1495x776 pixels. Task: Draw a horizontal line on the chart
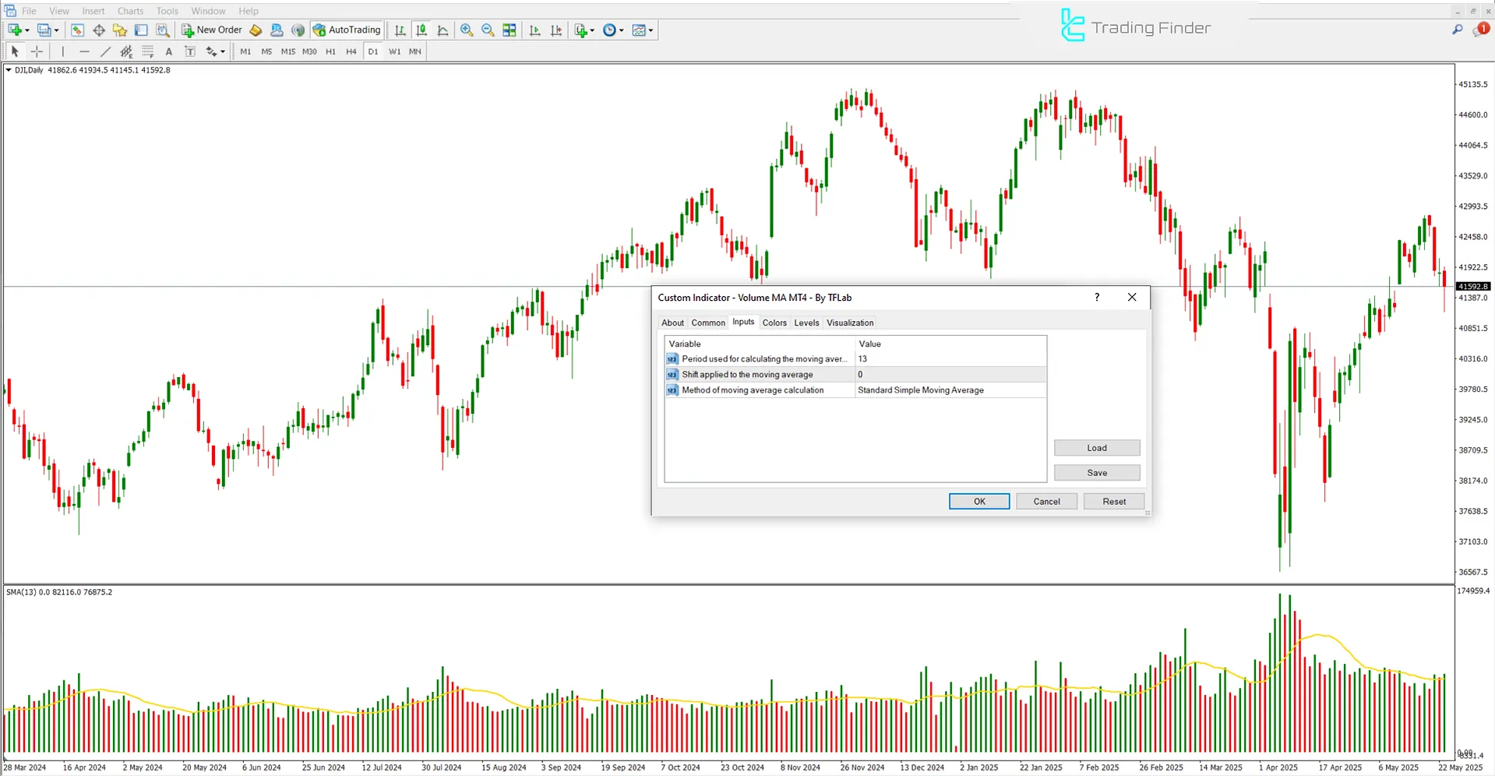[x=84, y=51]
